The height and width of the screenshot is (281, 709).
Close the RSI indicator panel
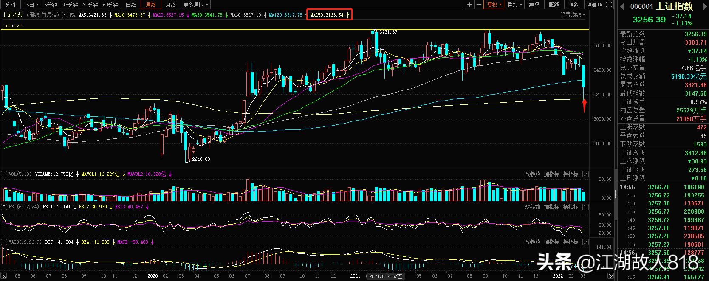pos(585,207)
